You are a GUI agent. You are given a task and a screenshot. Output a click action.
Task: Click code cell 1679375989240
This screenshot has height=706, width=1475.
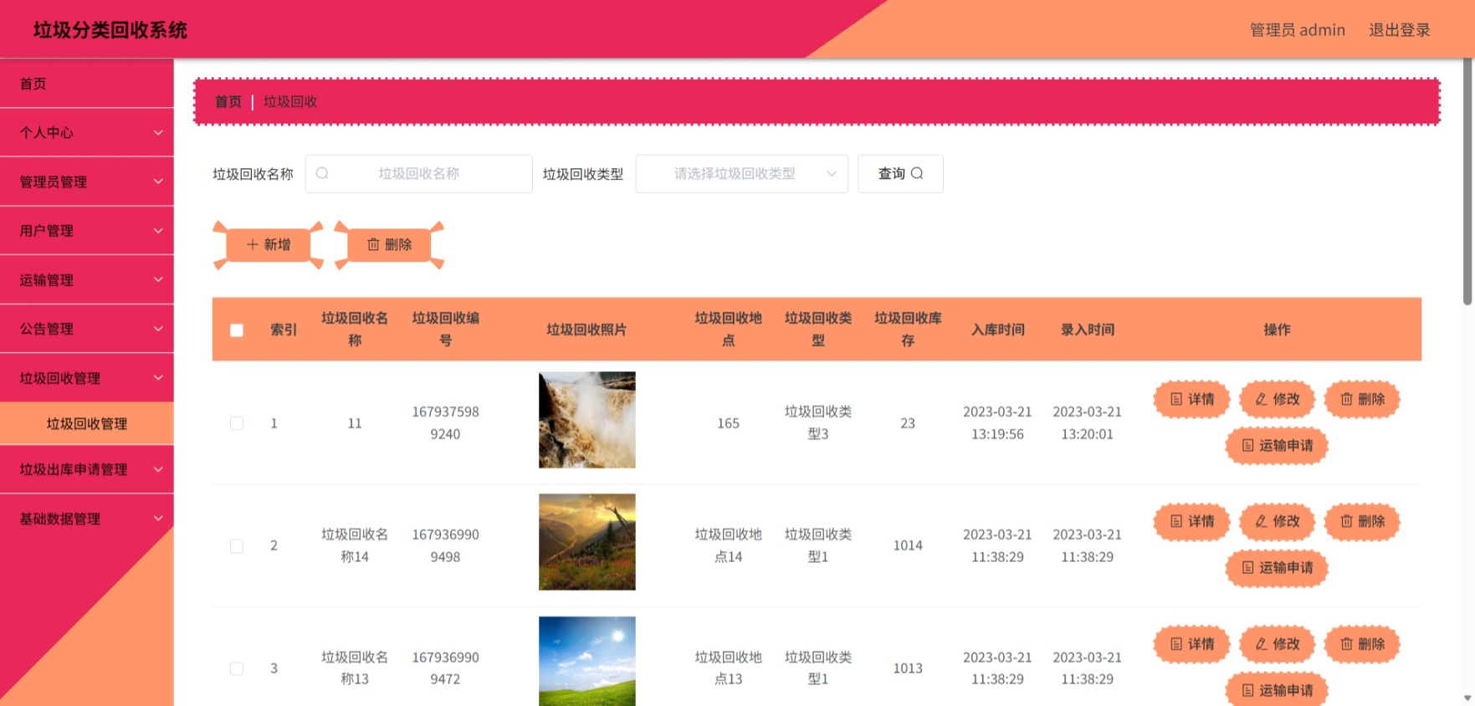tap(445, 423)
